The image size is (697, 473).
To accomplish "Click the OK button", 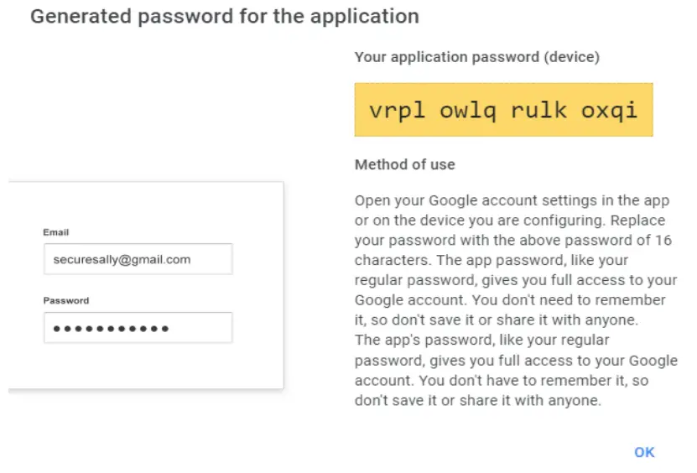I will click(x=644, y=452).
